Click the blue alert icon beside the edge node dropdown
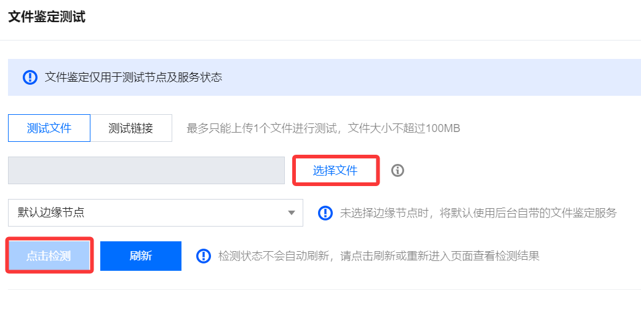This screenshot has width=641, height=315. pyautogui.click(x=325, y=213)
